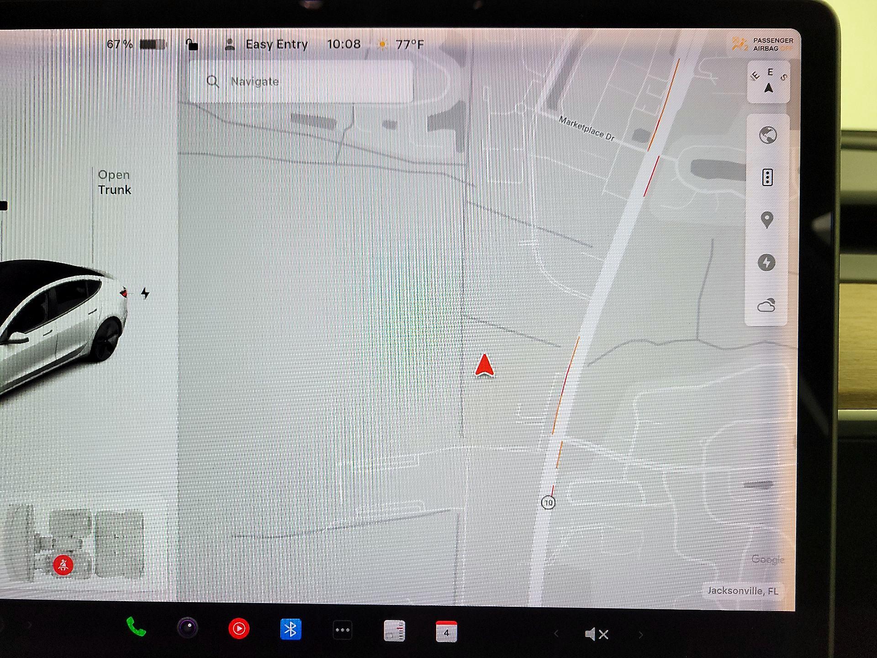This screenshot has width=877, height=658.
Task: Tap the vehicle lock icon
Action: [x=192, y=44]
